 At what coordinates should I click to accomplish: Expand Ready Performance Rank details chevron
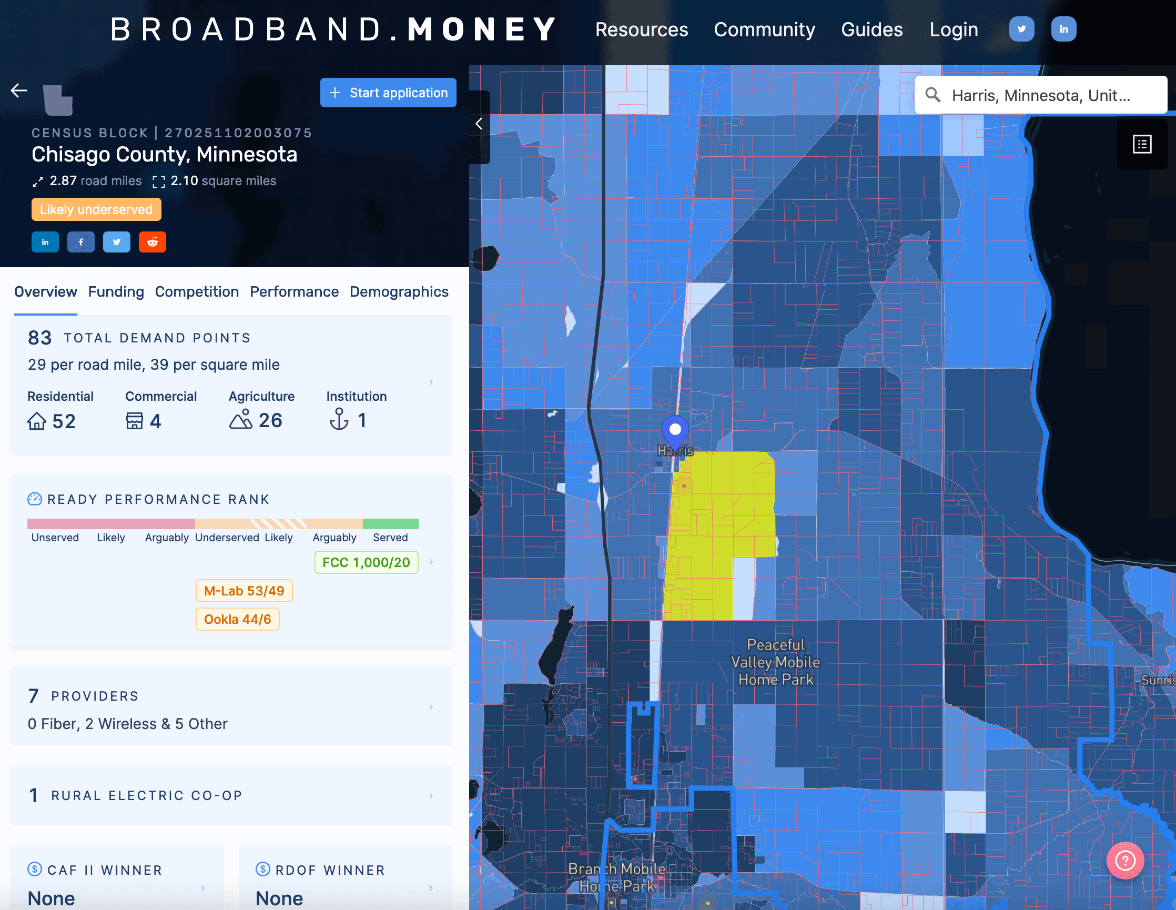[431, 562]
